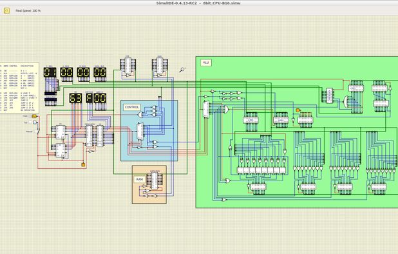
Task: Toggle the yellow Clock generator component
Action: coord(34,116)
